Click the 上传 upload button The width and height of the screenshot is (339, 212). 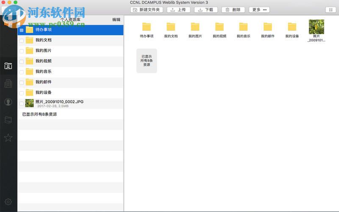(x=178, y=10)
